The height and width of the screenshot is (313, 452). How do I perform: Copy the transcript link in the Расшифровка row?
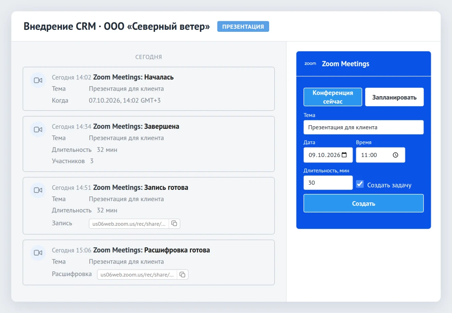(183, 274)
